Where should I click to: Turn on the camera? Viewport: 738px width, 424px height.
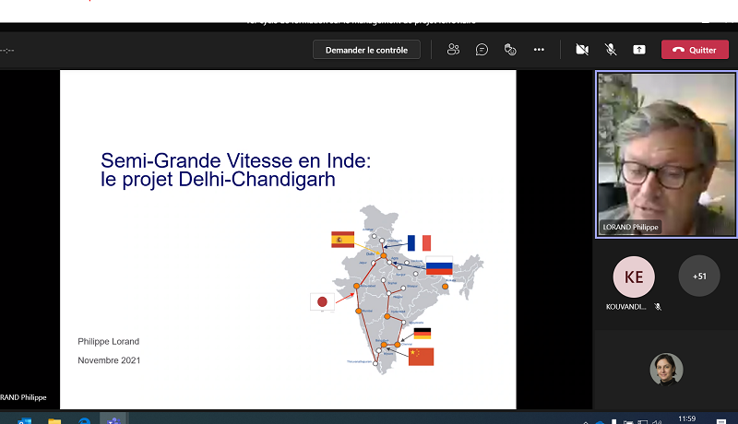click(x=582, y=50)
